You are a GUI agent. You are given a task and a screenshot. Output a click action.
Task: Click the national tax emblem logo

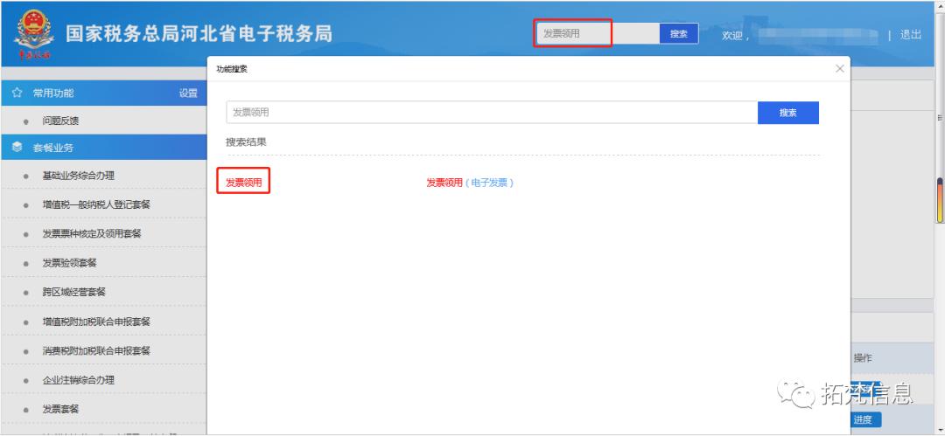coord(33,34)
